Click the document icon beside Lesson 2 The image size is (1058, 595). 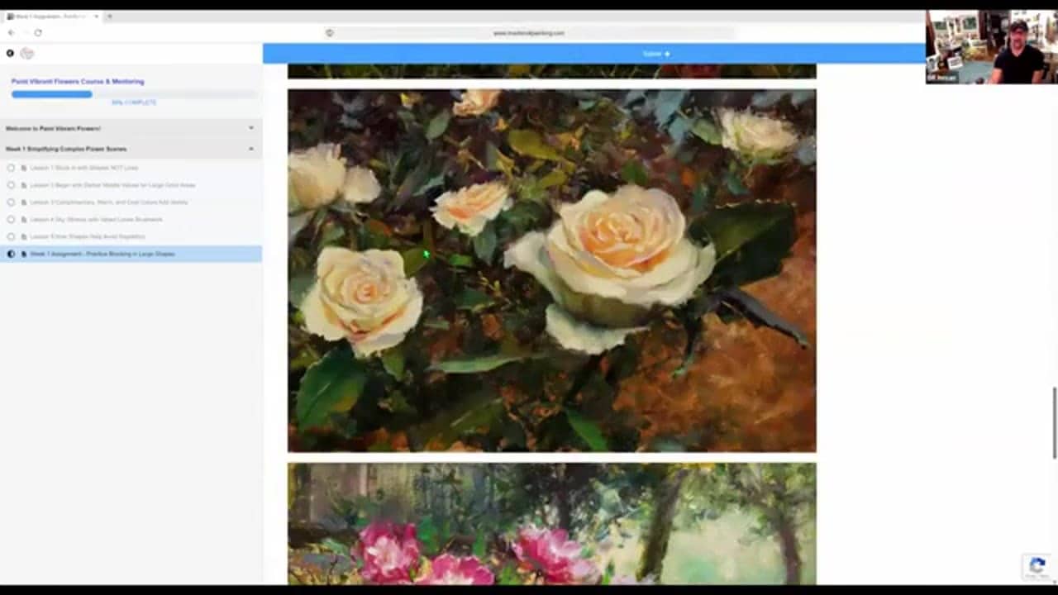(24, 185)
